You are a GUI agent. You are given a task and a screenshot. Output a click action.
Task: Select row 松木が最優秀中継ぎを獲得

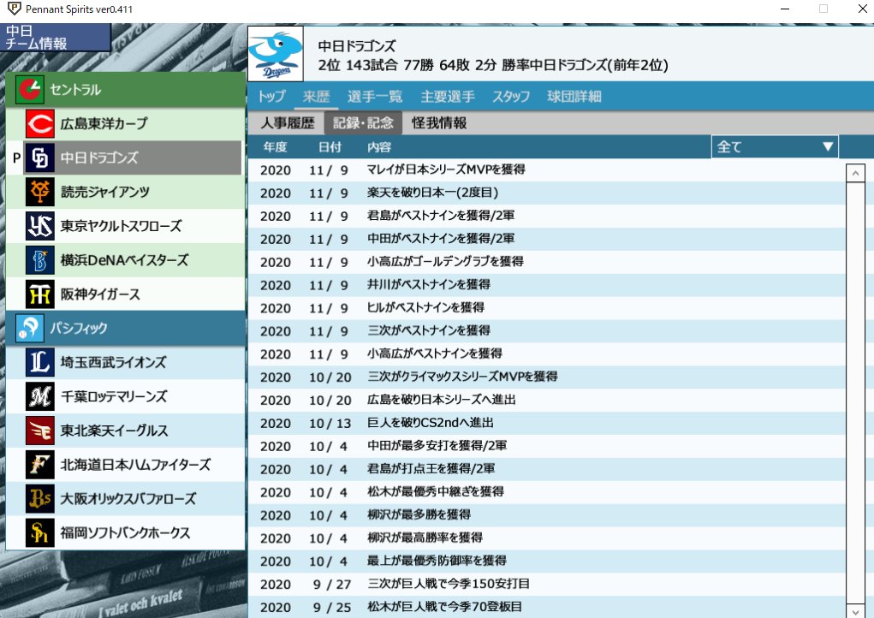click(x=546, y=492)
